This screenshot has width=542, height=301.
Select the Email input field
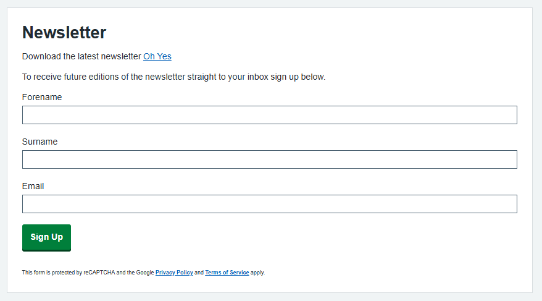point(269,204)
